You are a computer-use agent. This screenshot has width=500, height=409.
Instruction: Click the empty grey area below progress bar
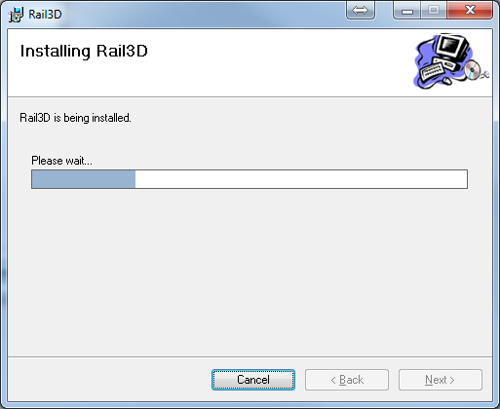(250, 273)
